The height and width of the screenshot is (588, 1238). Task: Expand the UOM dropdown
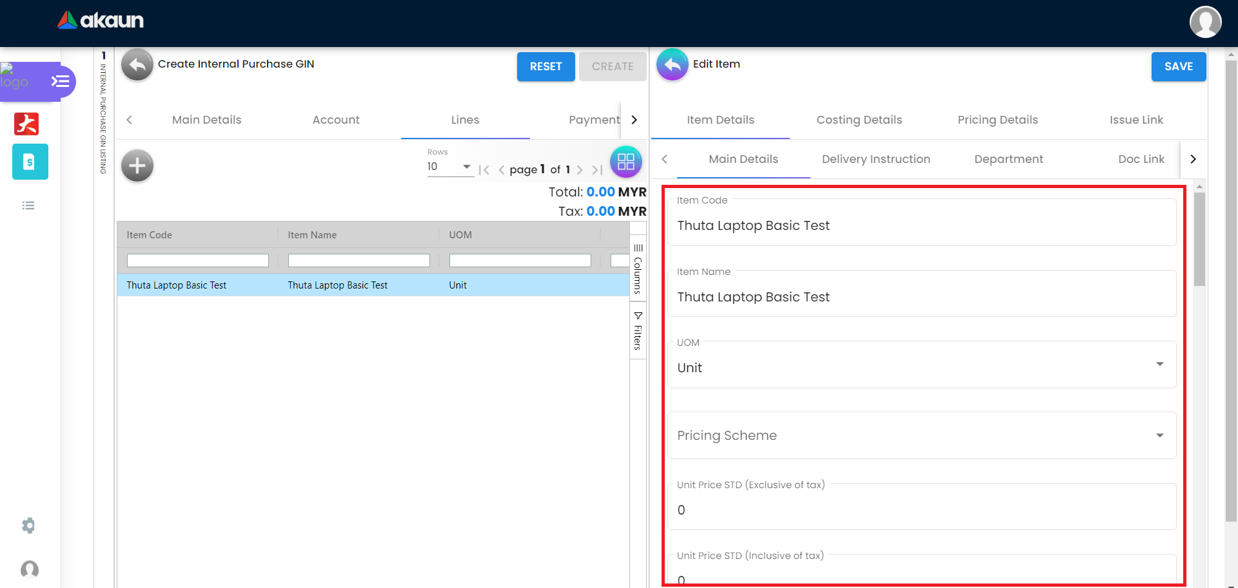coord(1159,365)
